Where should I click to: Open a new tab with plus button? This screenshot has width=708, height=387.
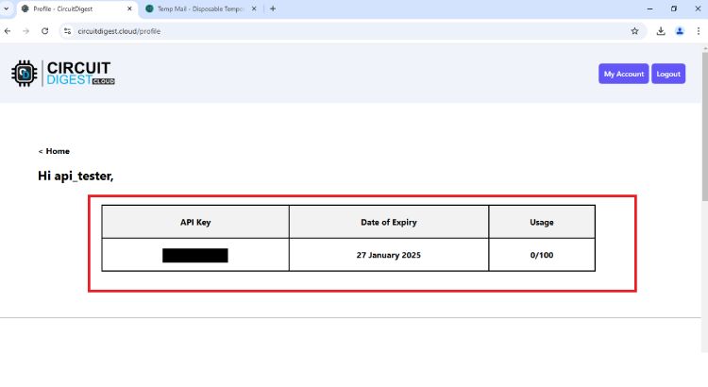click(273, 8)
